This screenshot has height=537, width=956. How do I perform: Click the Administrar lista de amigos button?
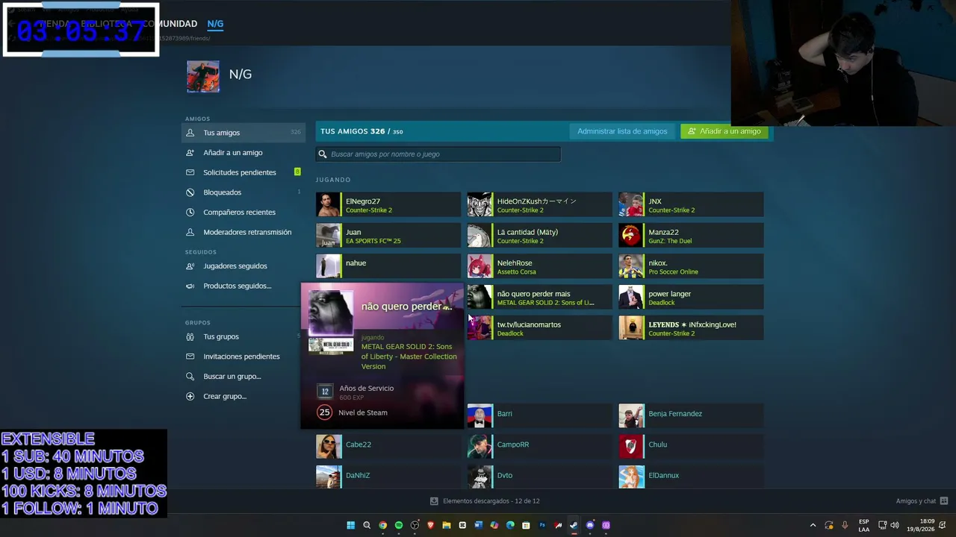coord(622,131)
